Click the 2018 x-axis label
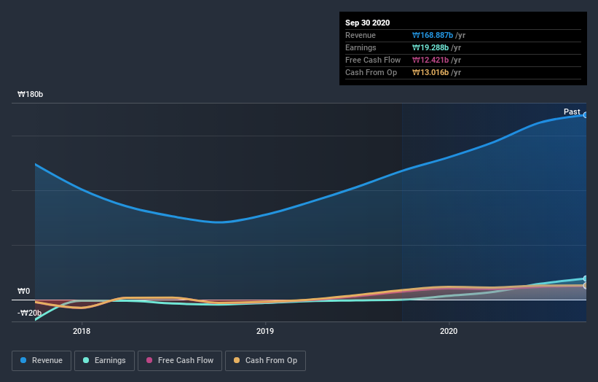 point(82,331)
